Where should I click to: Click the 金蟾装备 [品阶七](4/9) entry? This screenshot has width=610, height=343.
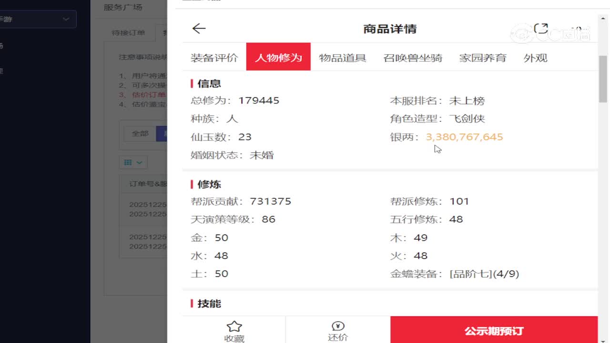[x=455, y=273]
